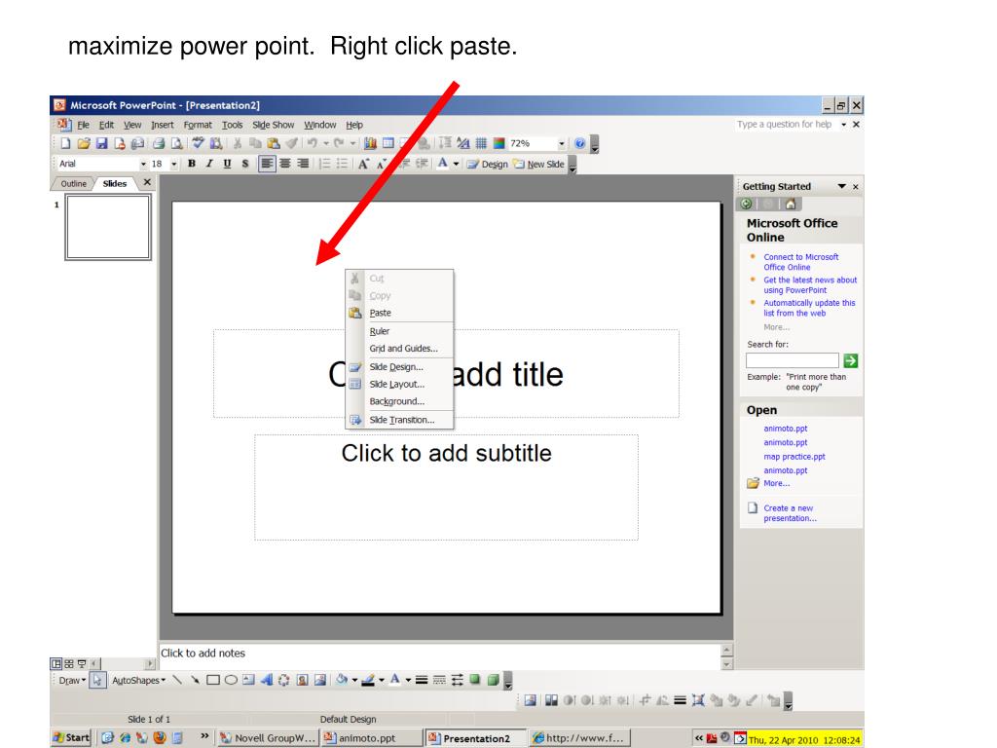The image size is (997, 748).
Task: Set Align Right paragraph alignment
Action: point(303,164)
